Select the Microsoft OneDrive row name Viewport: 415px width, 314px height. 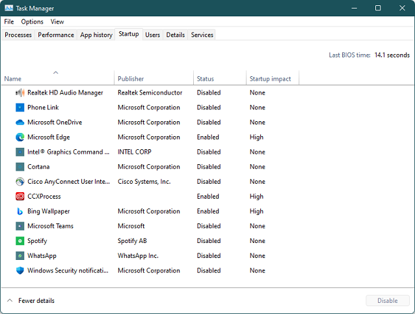[55, 122]
